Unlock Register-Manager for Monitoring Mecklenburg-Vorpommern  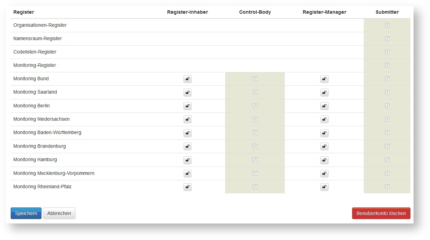pos(324,173)
